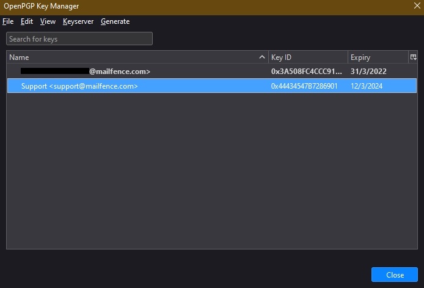
Task: Sort keys by Name column header
Action: pos(137,57)
